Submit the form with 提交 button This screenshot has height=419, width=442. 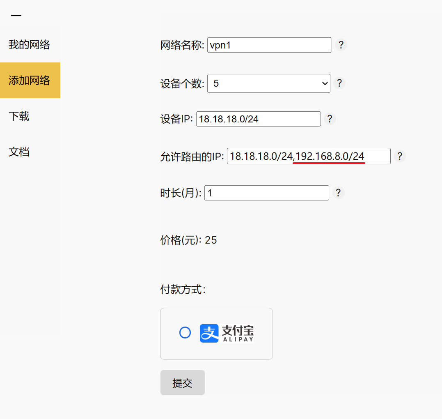pos(182,382)
